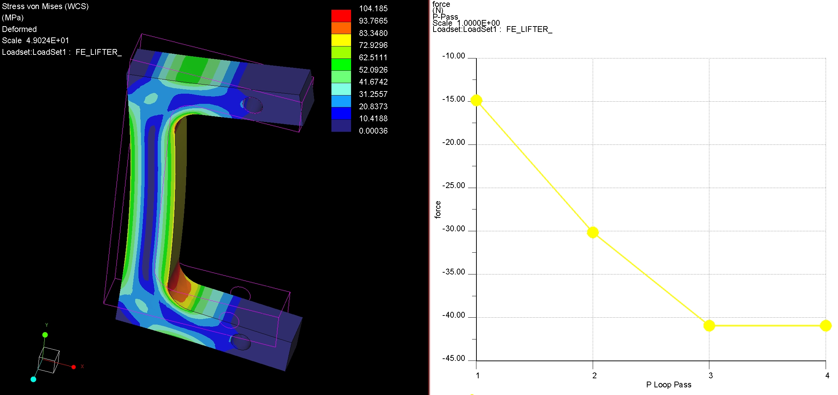Click the 'P Loop Pass' axis label

tap(669, 385)
